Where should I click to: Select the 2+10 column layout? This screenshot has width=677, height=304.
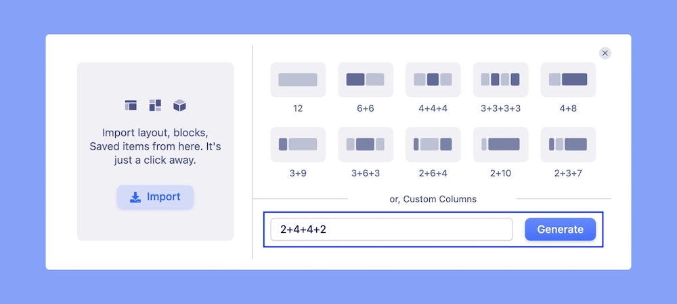(500, 144)
